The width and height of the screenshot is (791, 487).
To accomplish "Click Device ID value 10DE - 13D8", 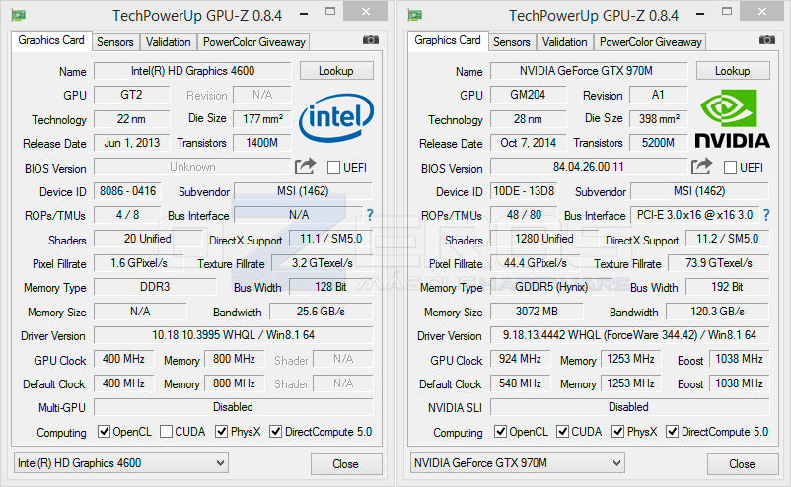I will click(x=524, y=191).
